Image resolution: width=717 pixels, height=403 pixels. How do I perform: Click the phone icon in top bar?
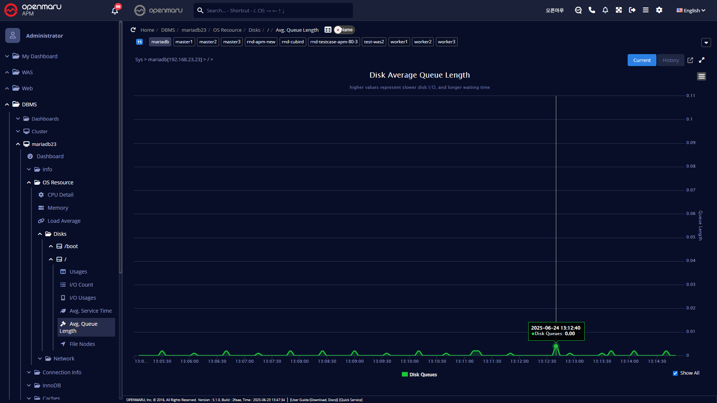(592, 10)
